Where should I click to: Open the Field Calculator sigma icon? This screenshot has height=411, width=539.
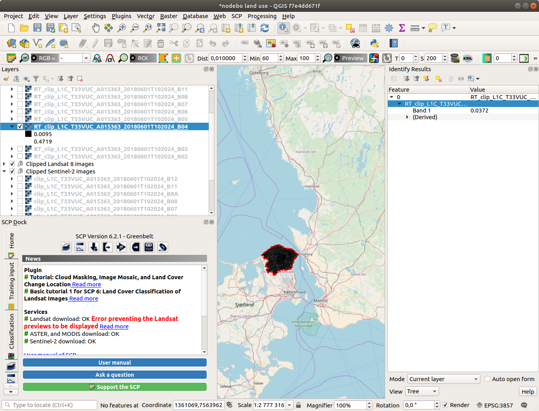(x=402, y=28)
